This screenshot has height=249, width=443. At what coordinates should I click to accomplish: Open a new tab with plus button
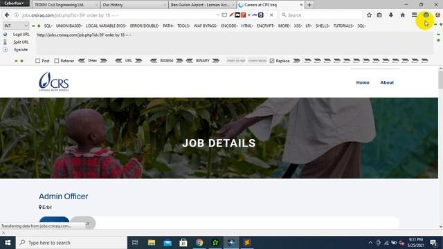tap(309, 5)
